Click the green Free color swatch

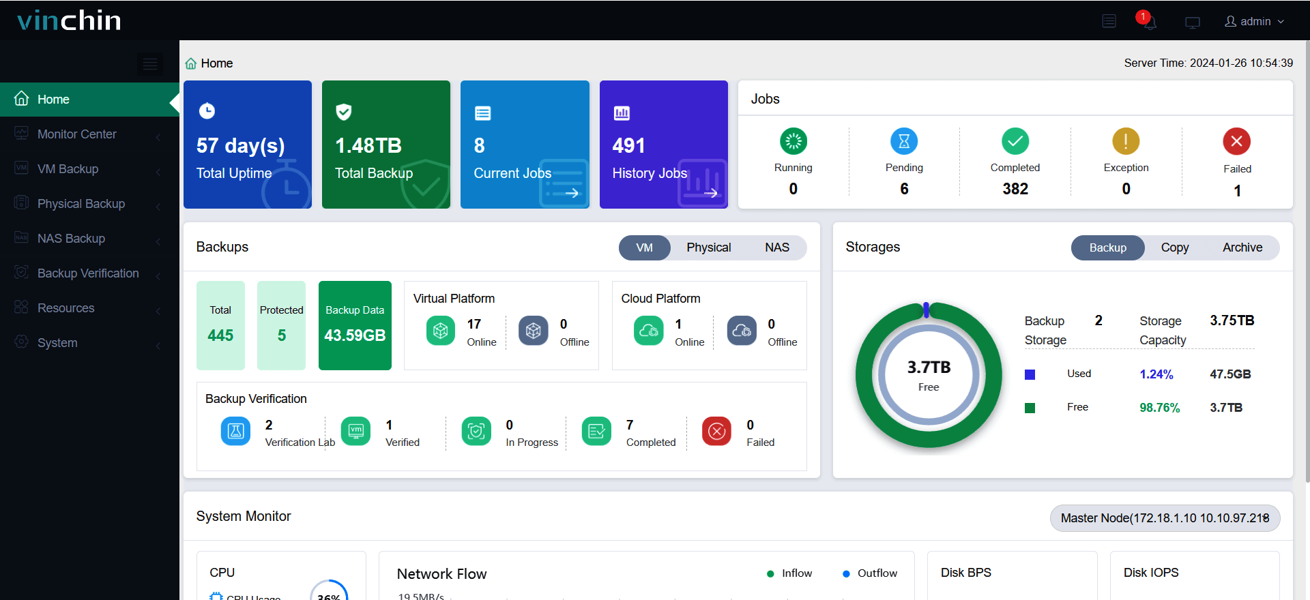point(1030,408)
